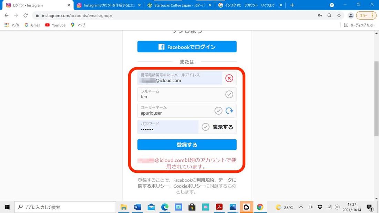Open weather 23°C widget
Viewport: 379px width, 213px height.
[284, 207]
